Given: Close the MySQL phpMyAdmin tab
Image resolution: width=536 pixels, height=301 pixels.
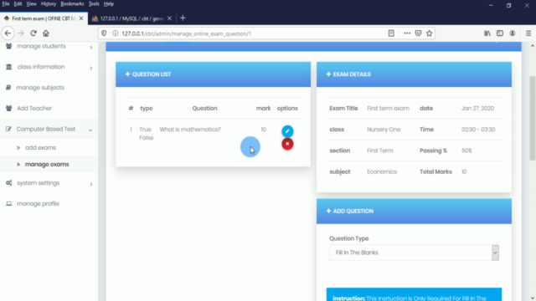Looking at the screenshot, I should coord(169,18).
